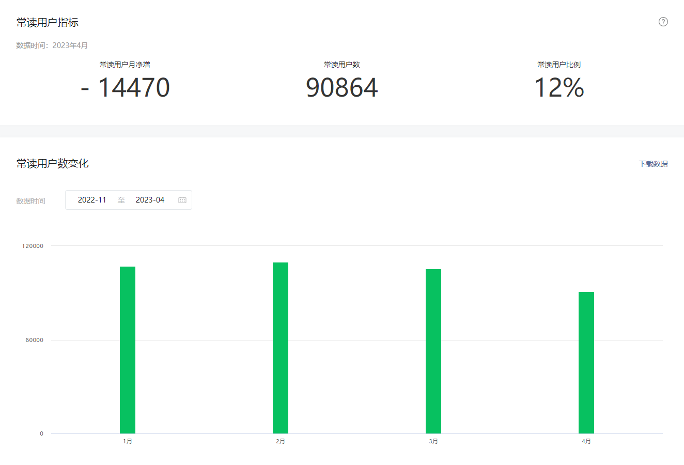Click the 常读用户比例 label

coord(559,65)
